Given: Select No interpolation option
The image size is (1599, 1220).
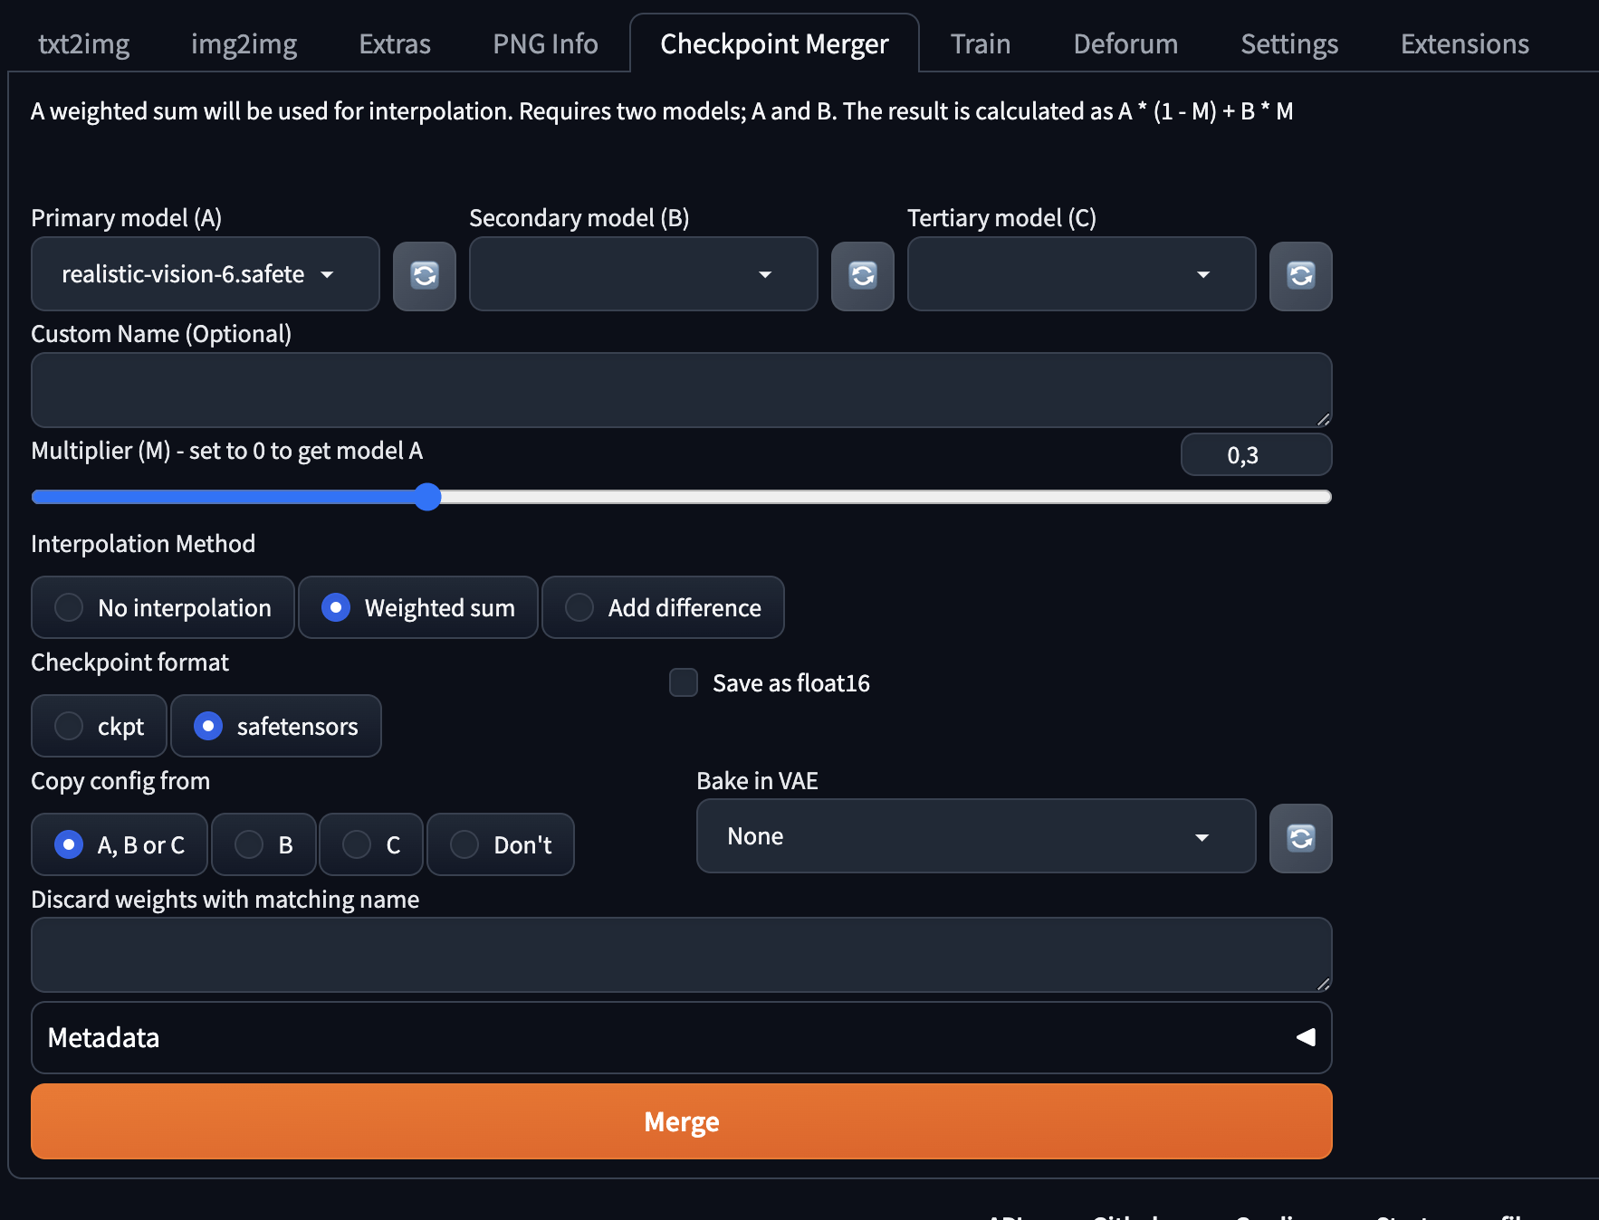Looking at the screenshot, I should point(69,607).
